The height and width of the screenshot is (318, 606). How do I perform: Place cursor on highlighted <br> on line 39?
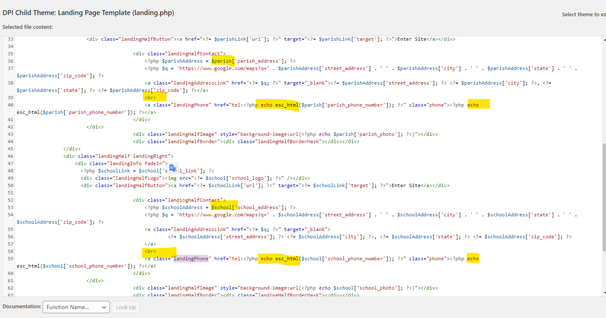[150, 98]
